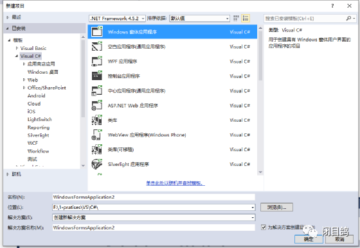Open the 解决方案 创建新解决方案 dropdown
Image resolution: width=360 pixels, height=248 pixels.
(154, 217)
